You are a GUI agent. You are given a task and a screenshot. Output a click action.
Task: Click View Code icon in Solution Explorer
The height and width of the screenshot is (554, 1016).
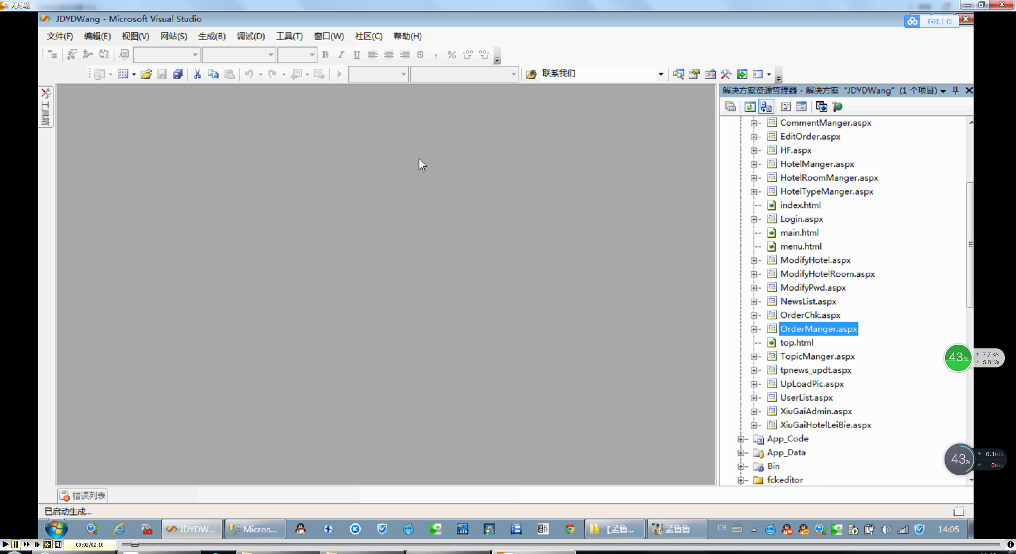pos(786,107)
